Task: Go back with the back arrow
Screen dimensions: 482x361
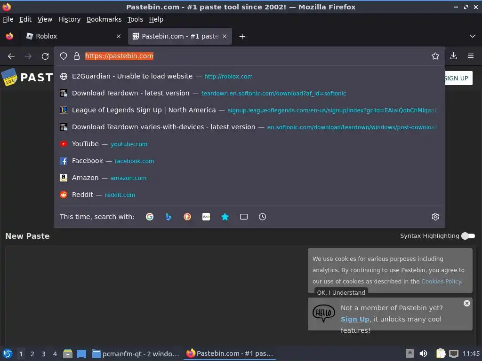Action: point(11,56)
